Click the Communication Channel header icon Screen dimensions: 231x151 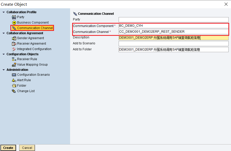[75, 14]
